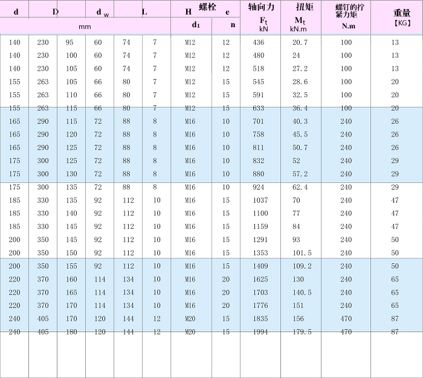The image size is (423, 378).
Task: Click the 轴向力 Ft column header
Action: tap(260, 18)
